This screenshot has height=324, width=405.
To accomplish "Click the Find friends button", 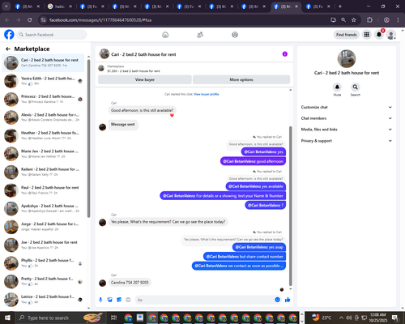I will [347, 35].
